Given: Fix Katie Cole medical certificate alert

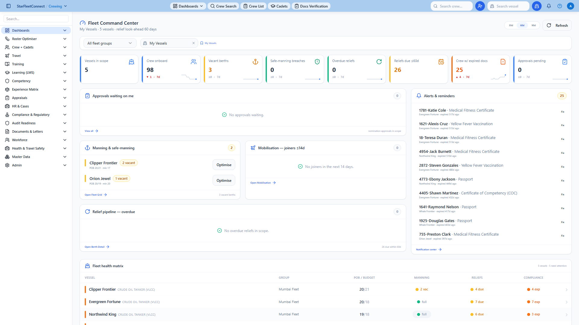Looking at the screenshot, I should (x=563, y=112).
